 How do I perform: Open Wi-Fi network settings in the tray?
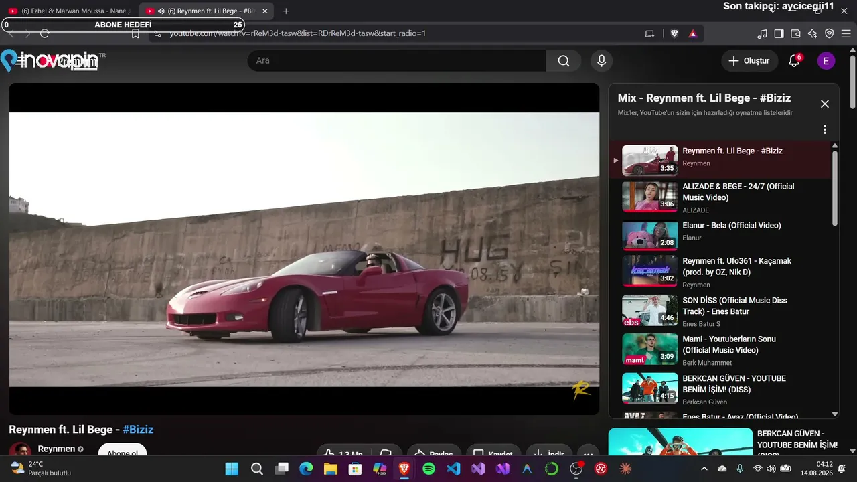click(x=757, y=469)
